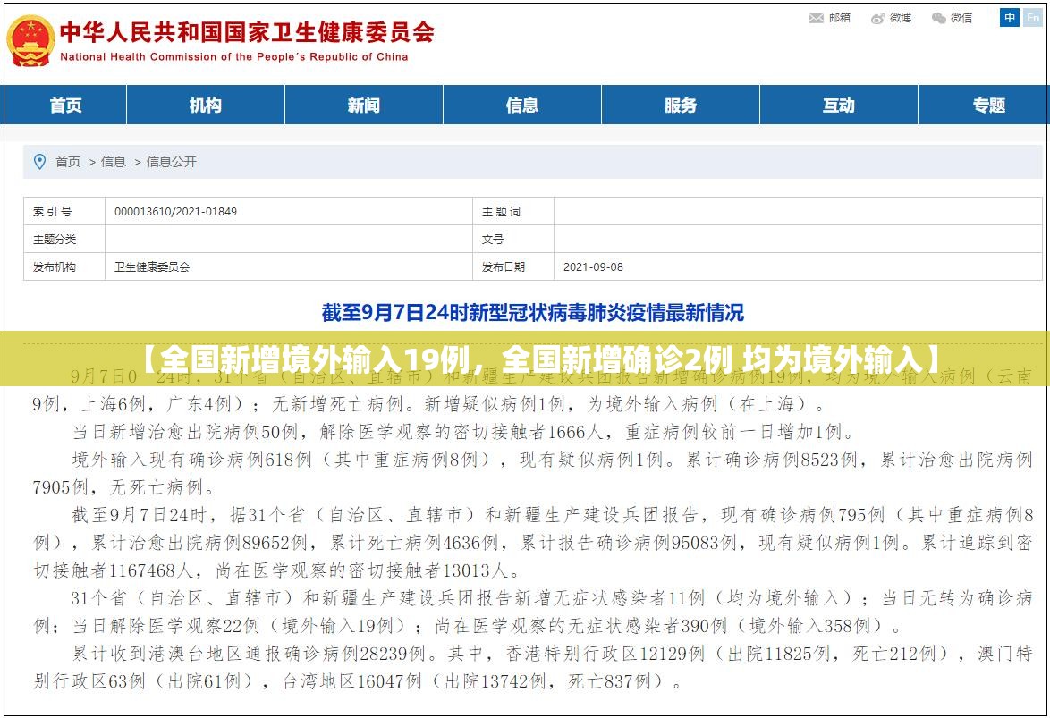Image resolution: width=1050 pixels, height=718 pixels.
Task: Click the 卫生健康委员会 publisher value
Action: click(152, 266)
